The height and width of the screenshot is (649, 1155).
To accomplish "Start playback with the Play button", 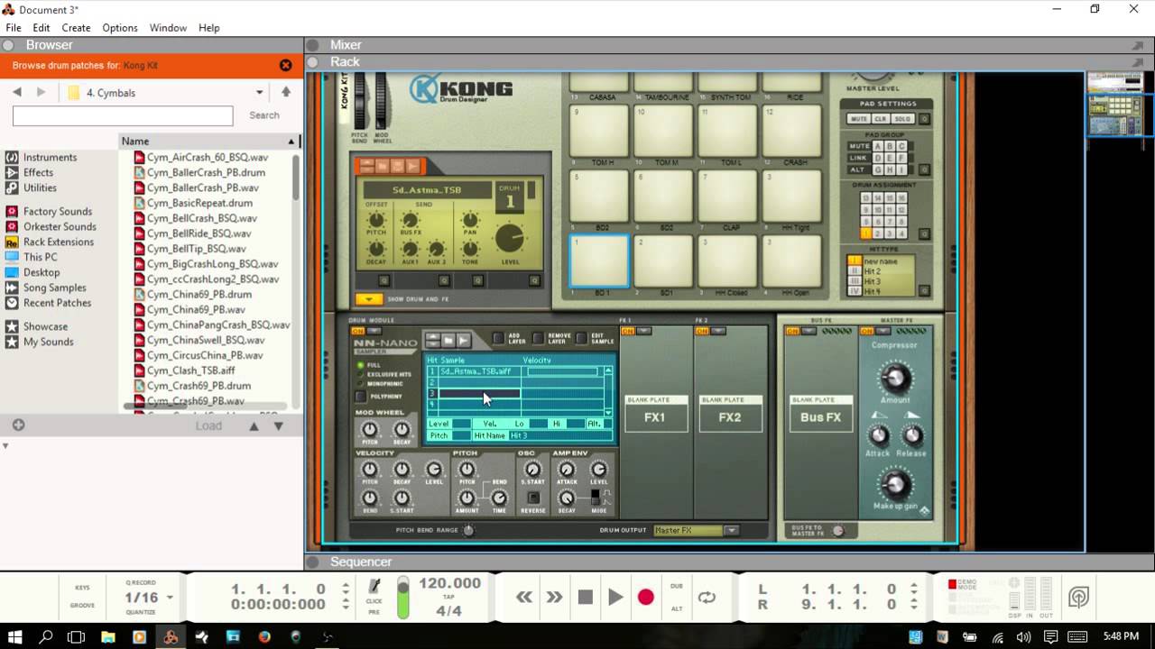I will pyautogui.click(x=615, y=597).
